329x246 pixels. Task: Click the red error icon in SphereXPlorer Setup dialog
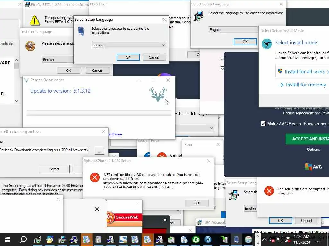tap(95, 177)
